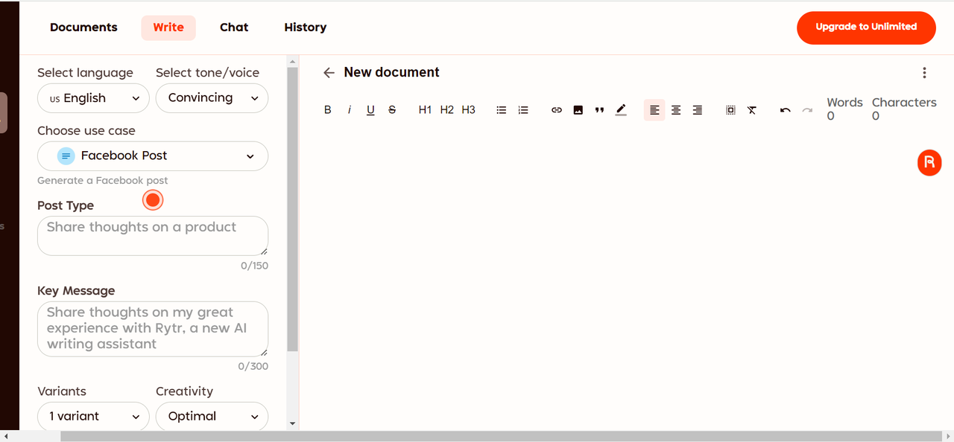Insert a hyperlink

556,110
